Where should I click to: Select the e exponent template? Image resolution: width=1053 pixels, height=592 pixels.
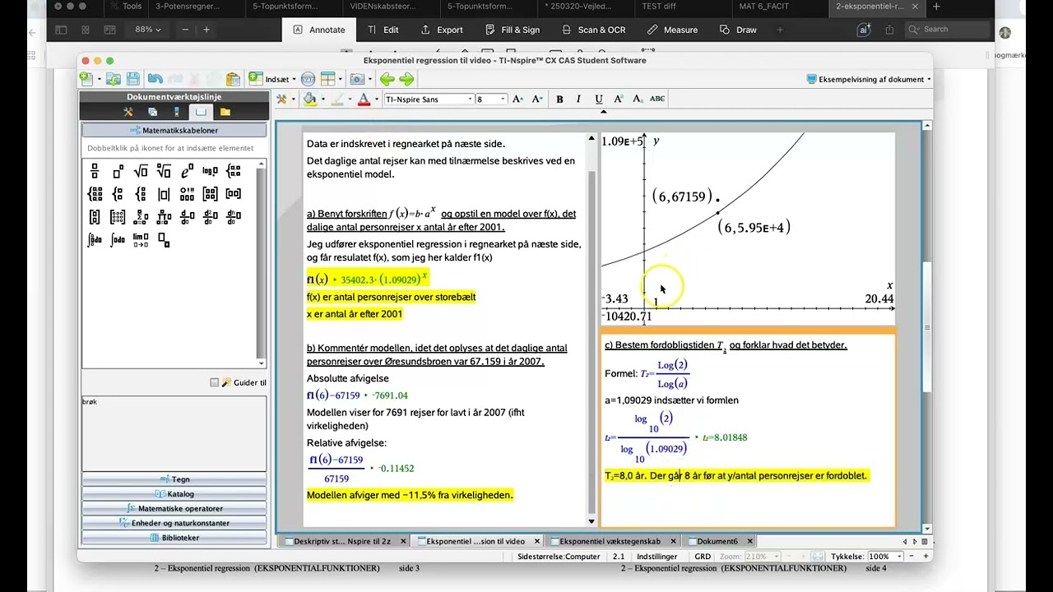187,171
